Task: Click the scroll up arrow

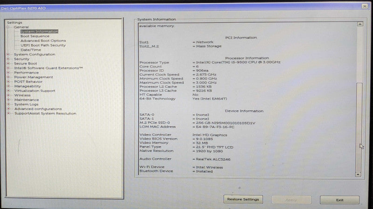Action: 360,24
